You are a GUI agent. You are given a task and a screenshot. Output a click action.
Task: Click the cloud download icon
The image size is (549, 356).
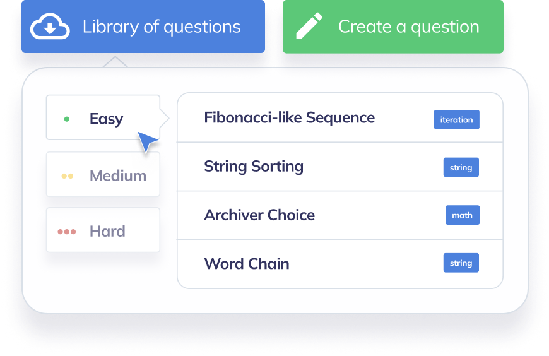[x=50, y=27]
